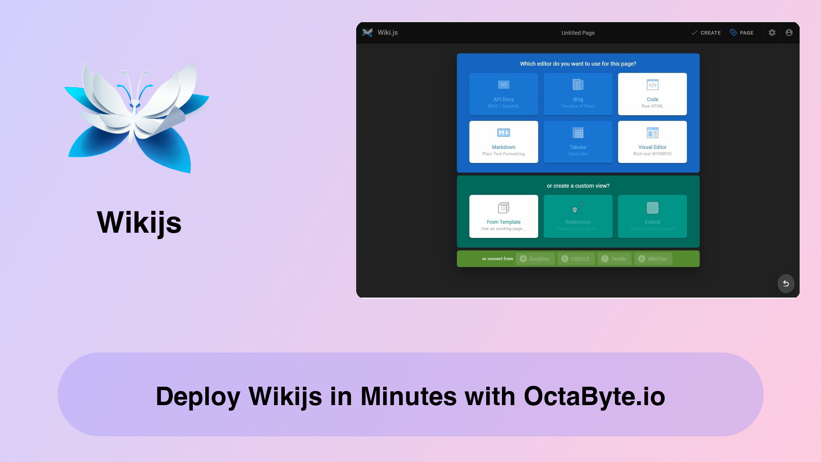Viewport: 821px width, 462px height.
Task: Click CREATE to save the page
Action: (x=706, y=32)
